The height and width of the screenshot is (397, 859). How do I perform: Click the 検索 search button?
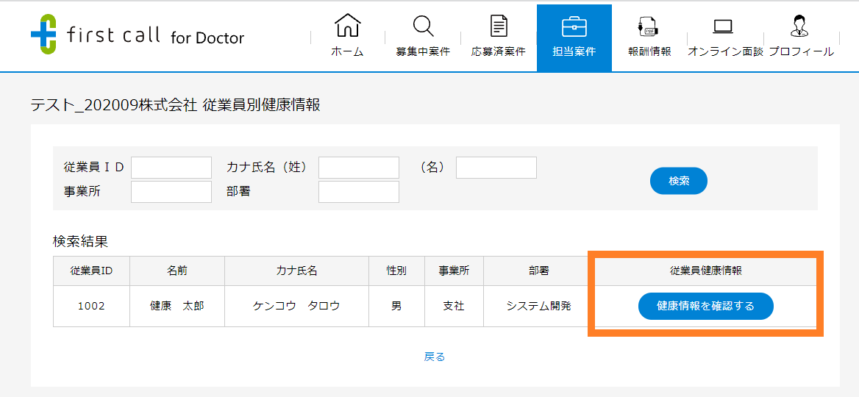[x=679, y=181]
